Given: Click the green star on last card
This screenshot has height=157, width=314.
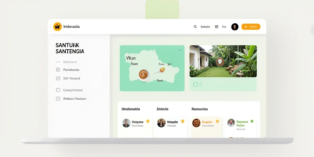Looking at the screenshot, I should coord(252,121).
